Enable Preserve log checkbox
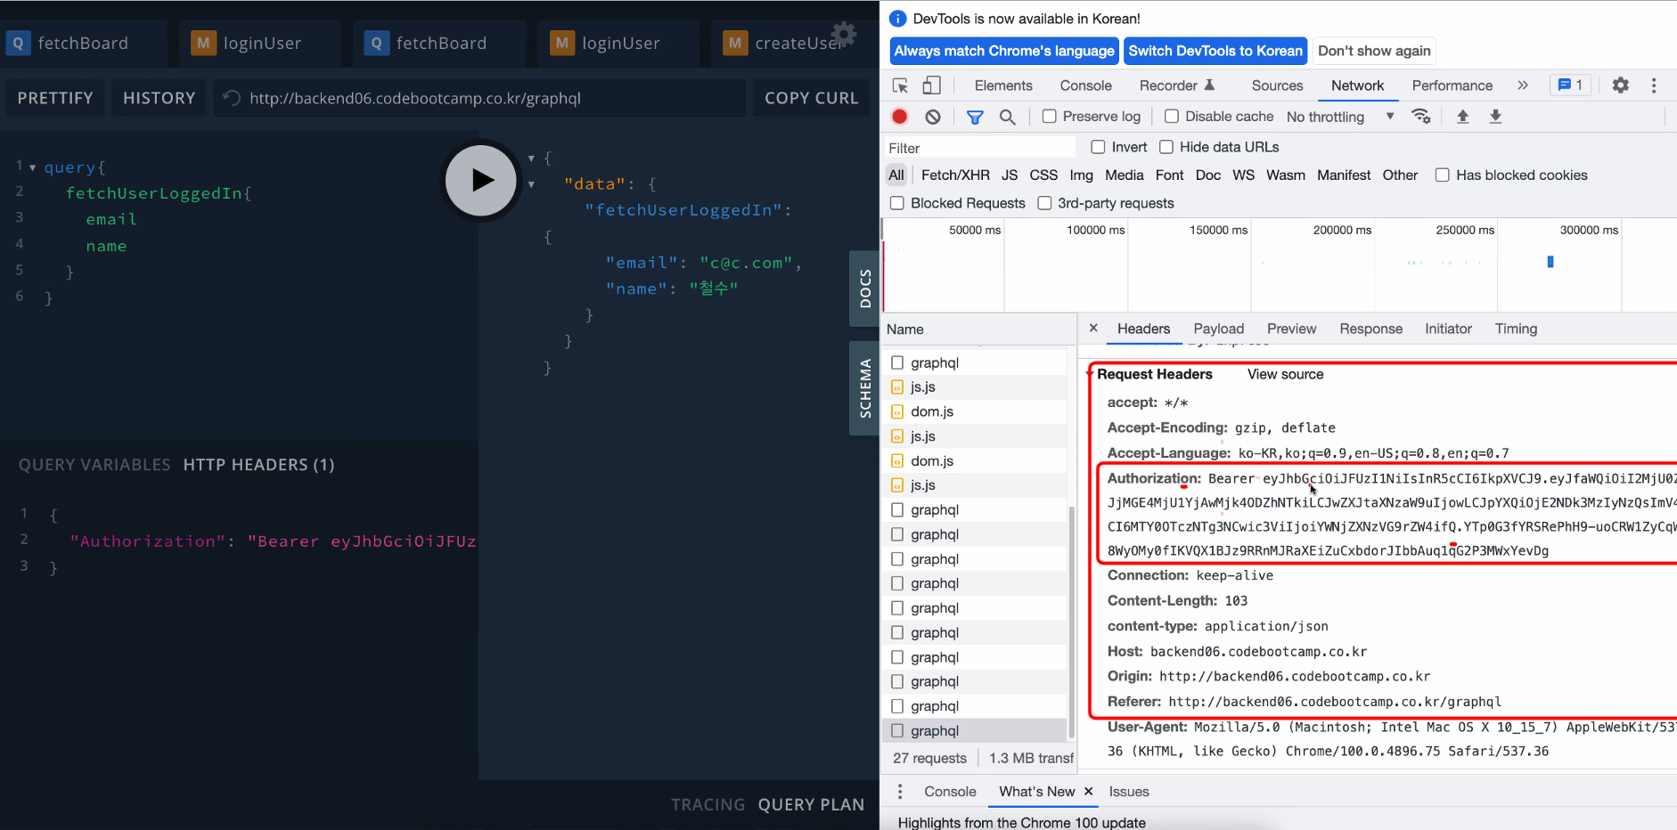This screenshot has width=1677, height=830. (x=1050, y=117)
